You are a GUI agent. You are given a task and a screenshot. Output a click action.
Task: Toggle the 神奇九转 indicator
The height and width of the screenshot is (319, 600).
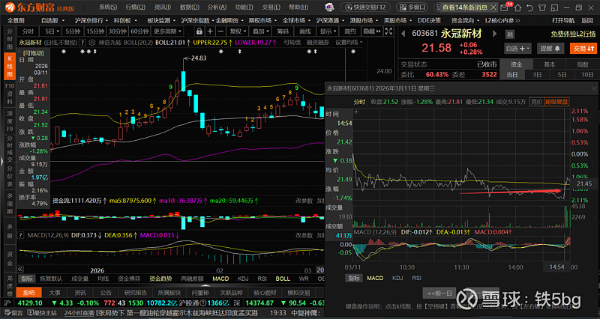pos(110,43)
